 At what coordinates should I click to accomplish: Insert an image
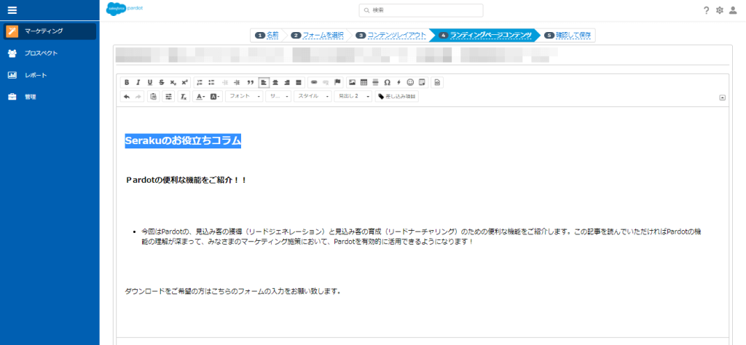click(352, 82)
